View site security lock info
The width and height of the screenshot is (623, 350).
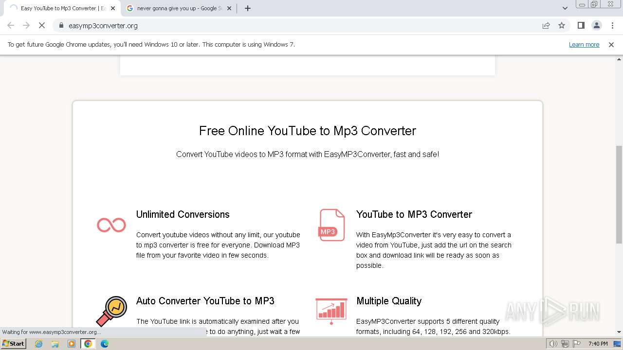pos(61,25)
